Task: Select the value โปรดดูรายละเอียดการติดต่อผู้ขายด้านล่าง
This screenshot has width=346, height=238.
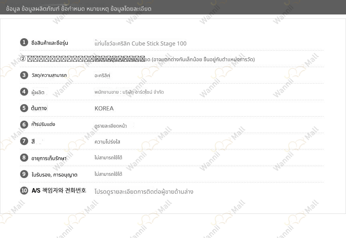Action: pyautogui.click(x=144, y=192)
